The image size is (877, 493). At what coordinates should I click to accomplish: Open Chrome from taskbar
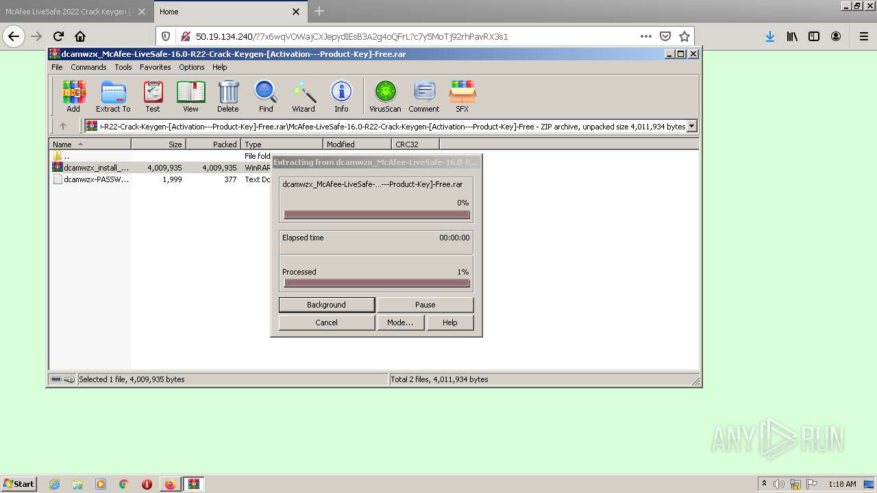point(124,484)
